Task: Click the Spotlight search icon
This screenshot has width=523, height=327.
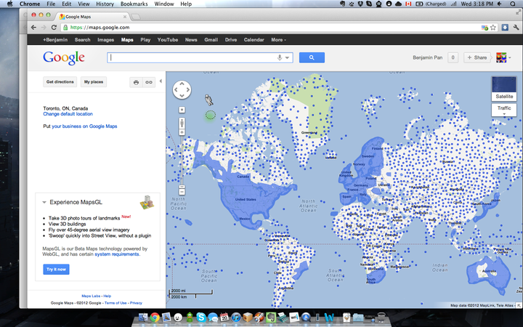Action: point(513,4)
